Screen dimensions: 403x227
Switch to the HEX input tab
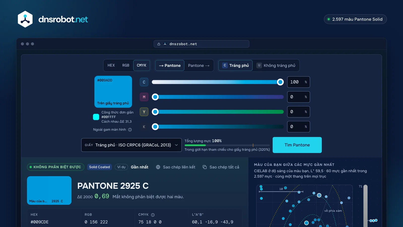[x=111, y=65]
